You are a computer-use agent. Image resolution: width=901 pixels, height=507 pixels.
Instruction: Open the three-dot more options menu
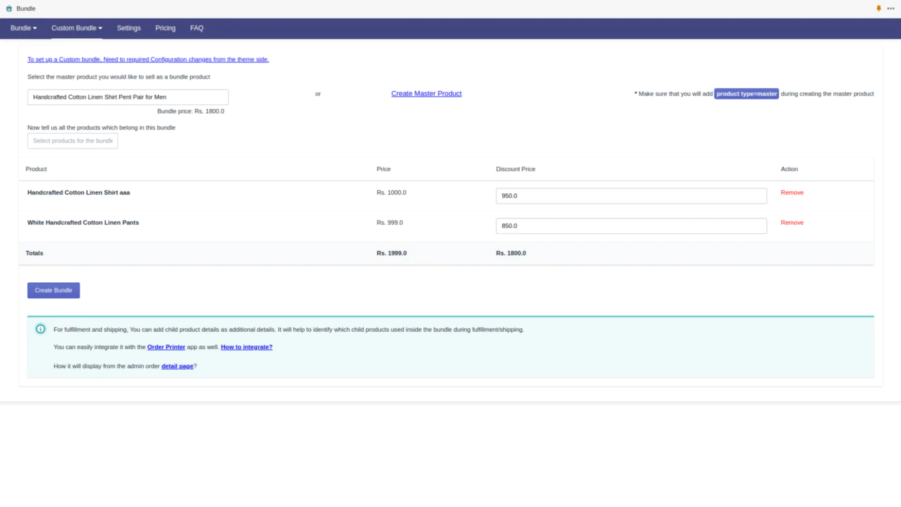pyautogui.click(x=891, y=8)
